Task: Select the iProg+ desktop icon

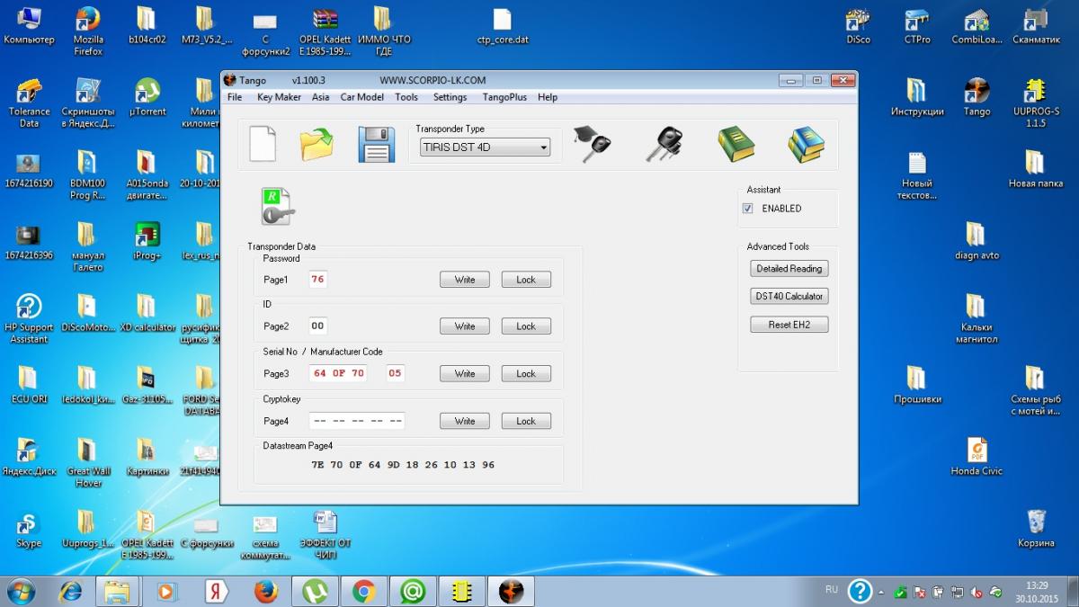Action: (147, 241)
